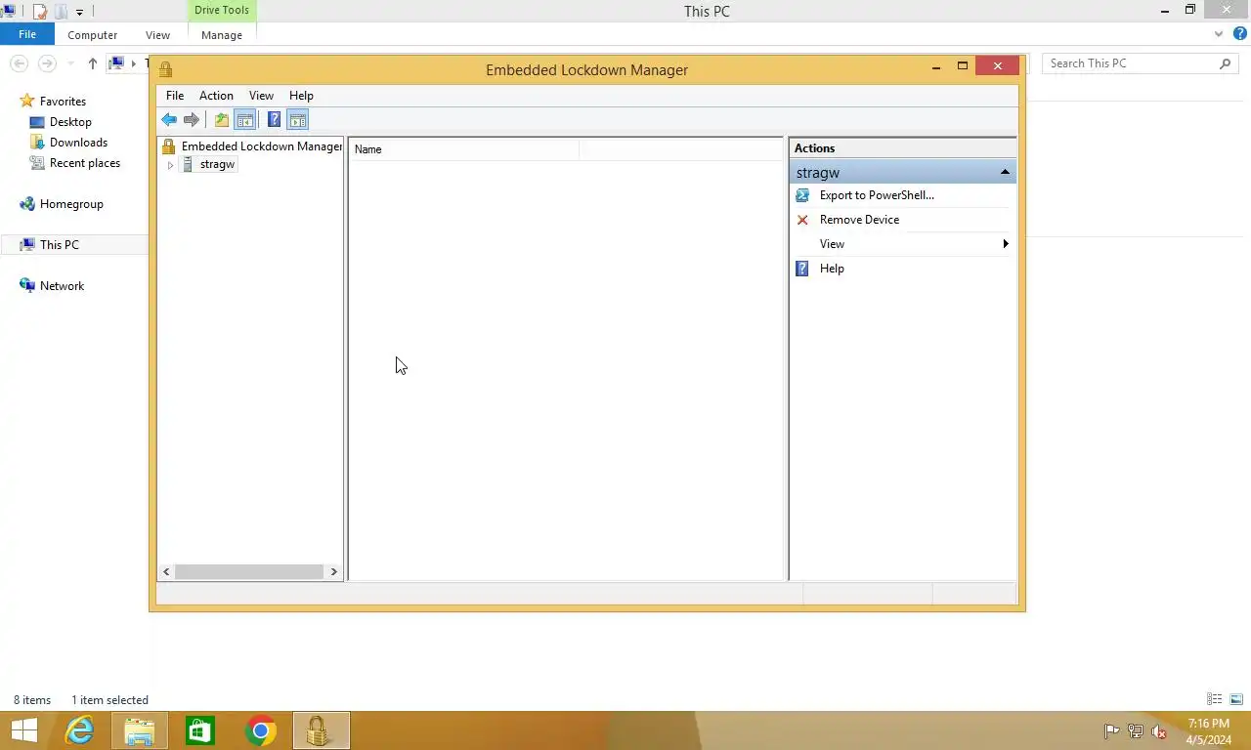Open Customize Quick Access Toolbar dropdown
Screen dimensions: 1251x750
(80, 13)
